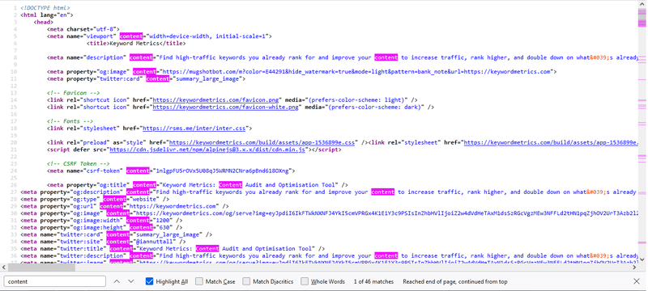Open the favicon-white.png link
This screenshot has height=291, width=648.
point(226,108)
